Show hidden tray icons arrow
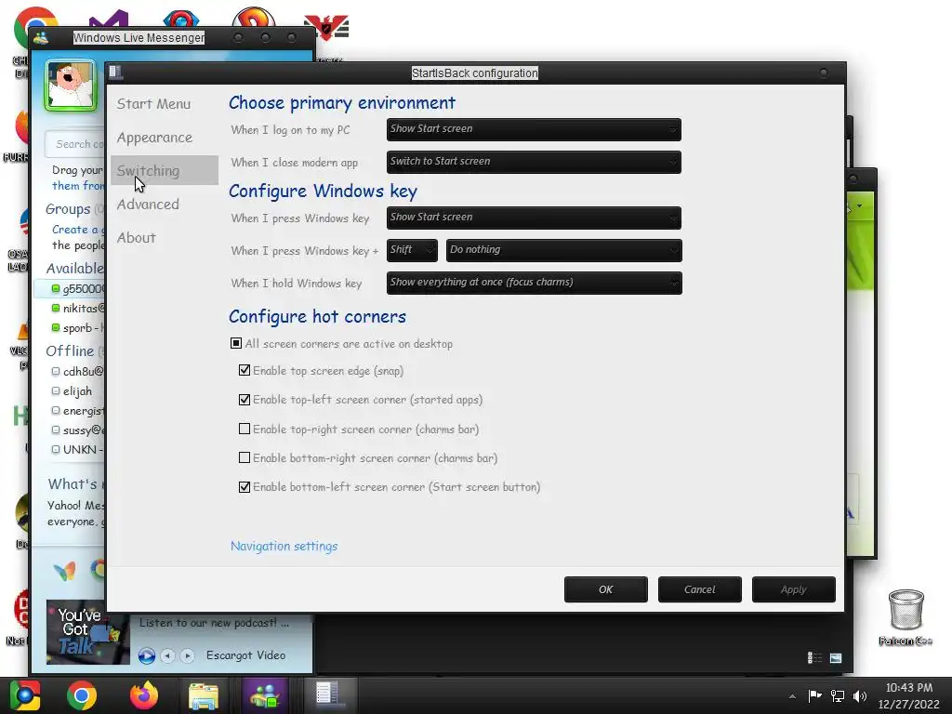This screenshot has width=952, height=714. point(792,696)
